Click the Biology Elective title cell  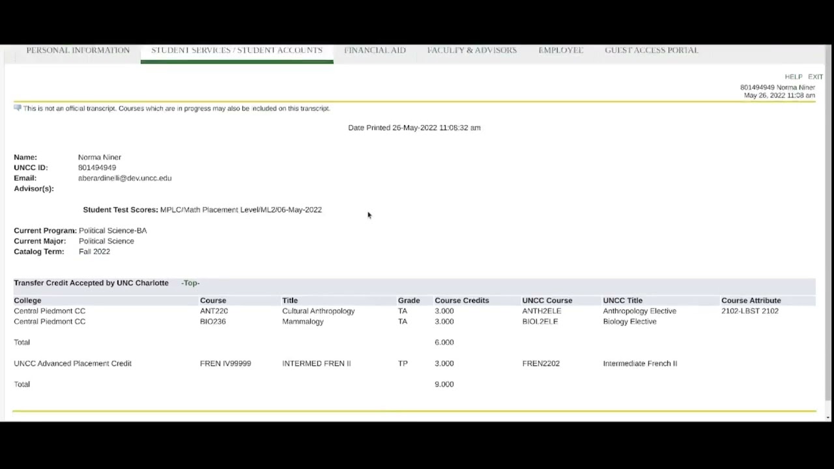629,321
